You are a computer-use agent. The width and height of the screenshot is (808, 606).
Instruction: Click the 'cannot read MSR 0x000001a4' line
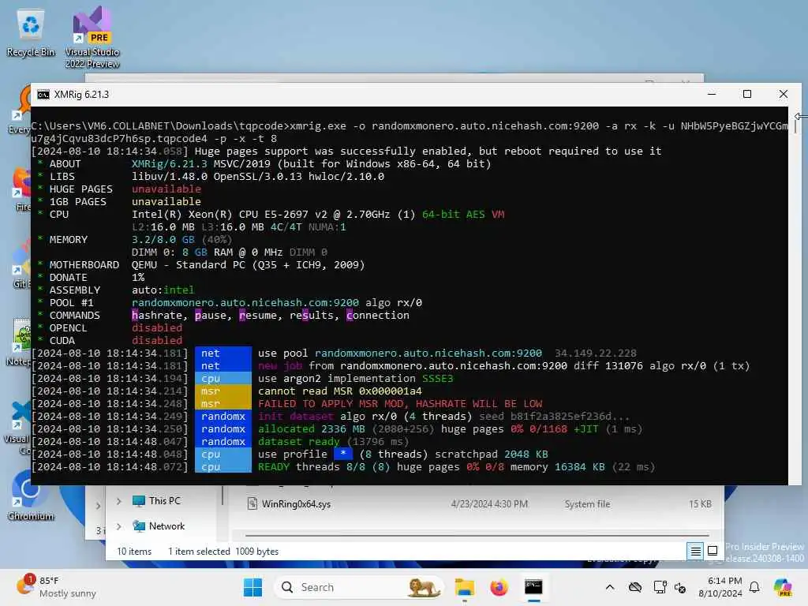coord(339,391)
